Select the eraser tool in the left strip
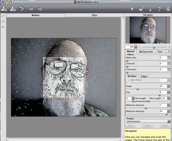Viewport: 172px width, 141px height. [x=3, y=27]
